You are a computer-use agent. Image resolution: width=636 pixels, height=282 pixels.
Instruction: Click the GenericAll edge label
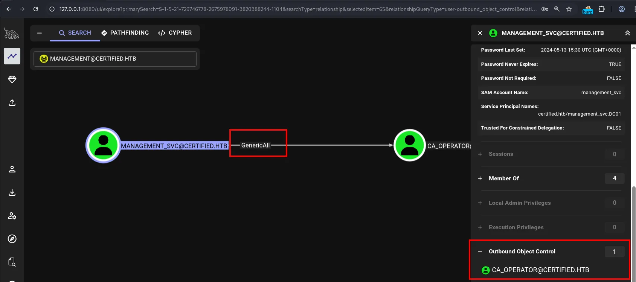(255, 145)
